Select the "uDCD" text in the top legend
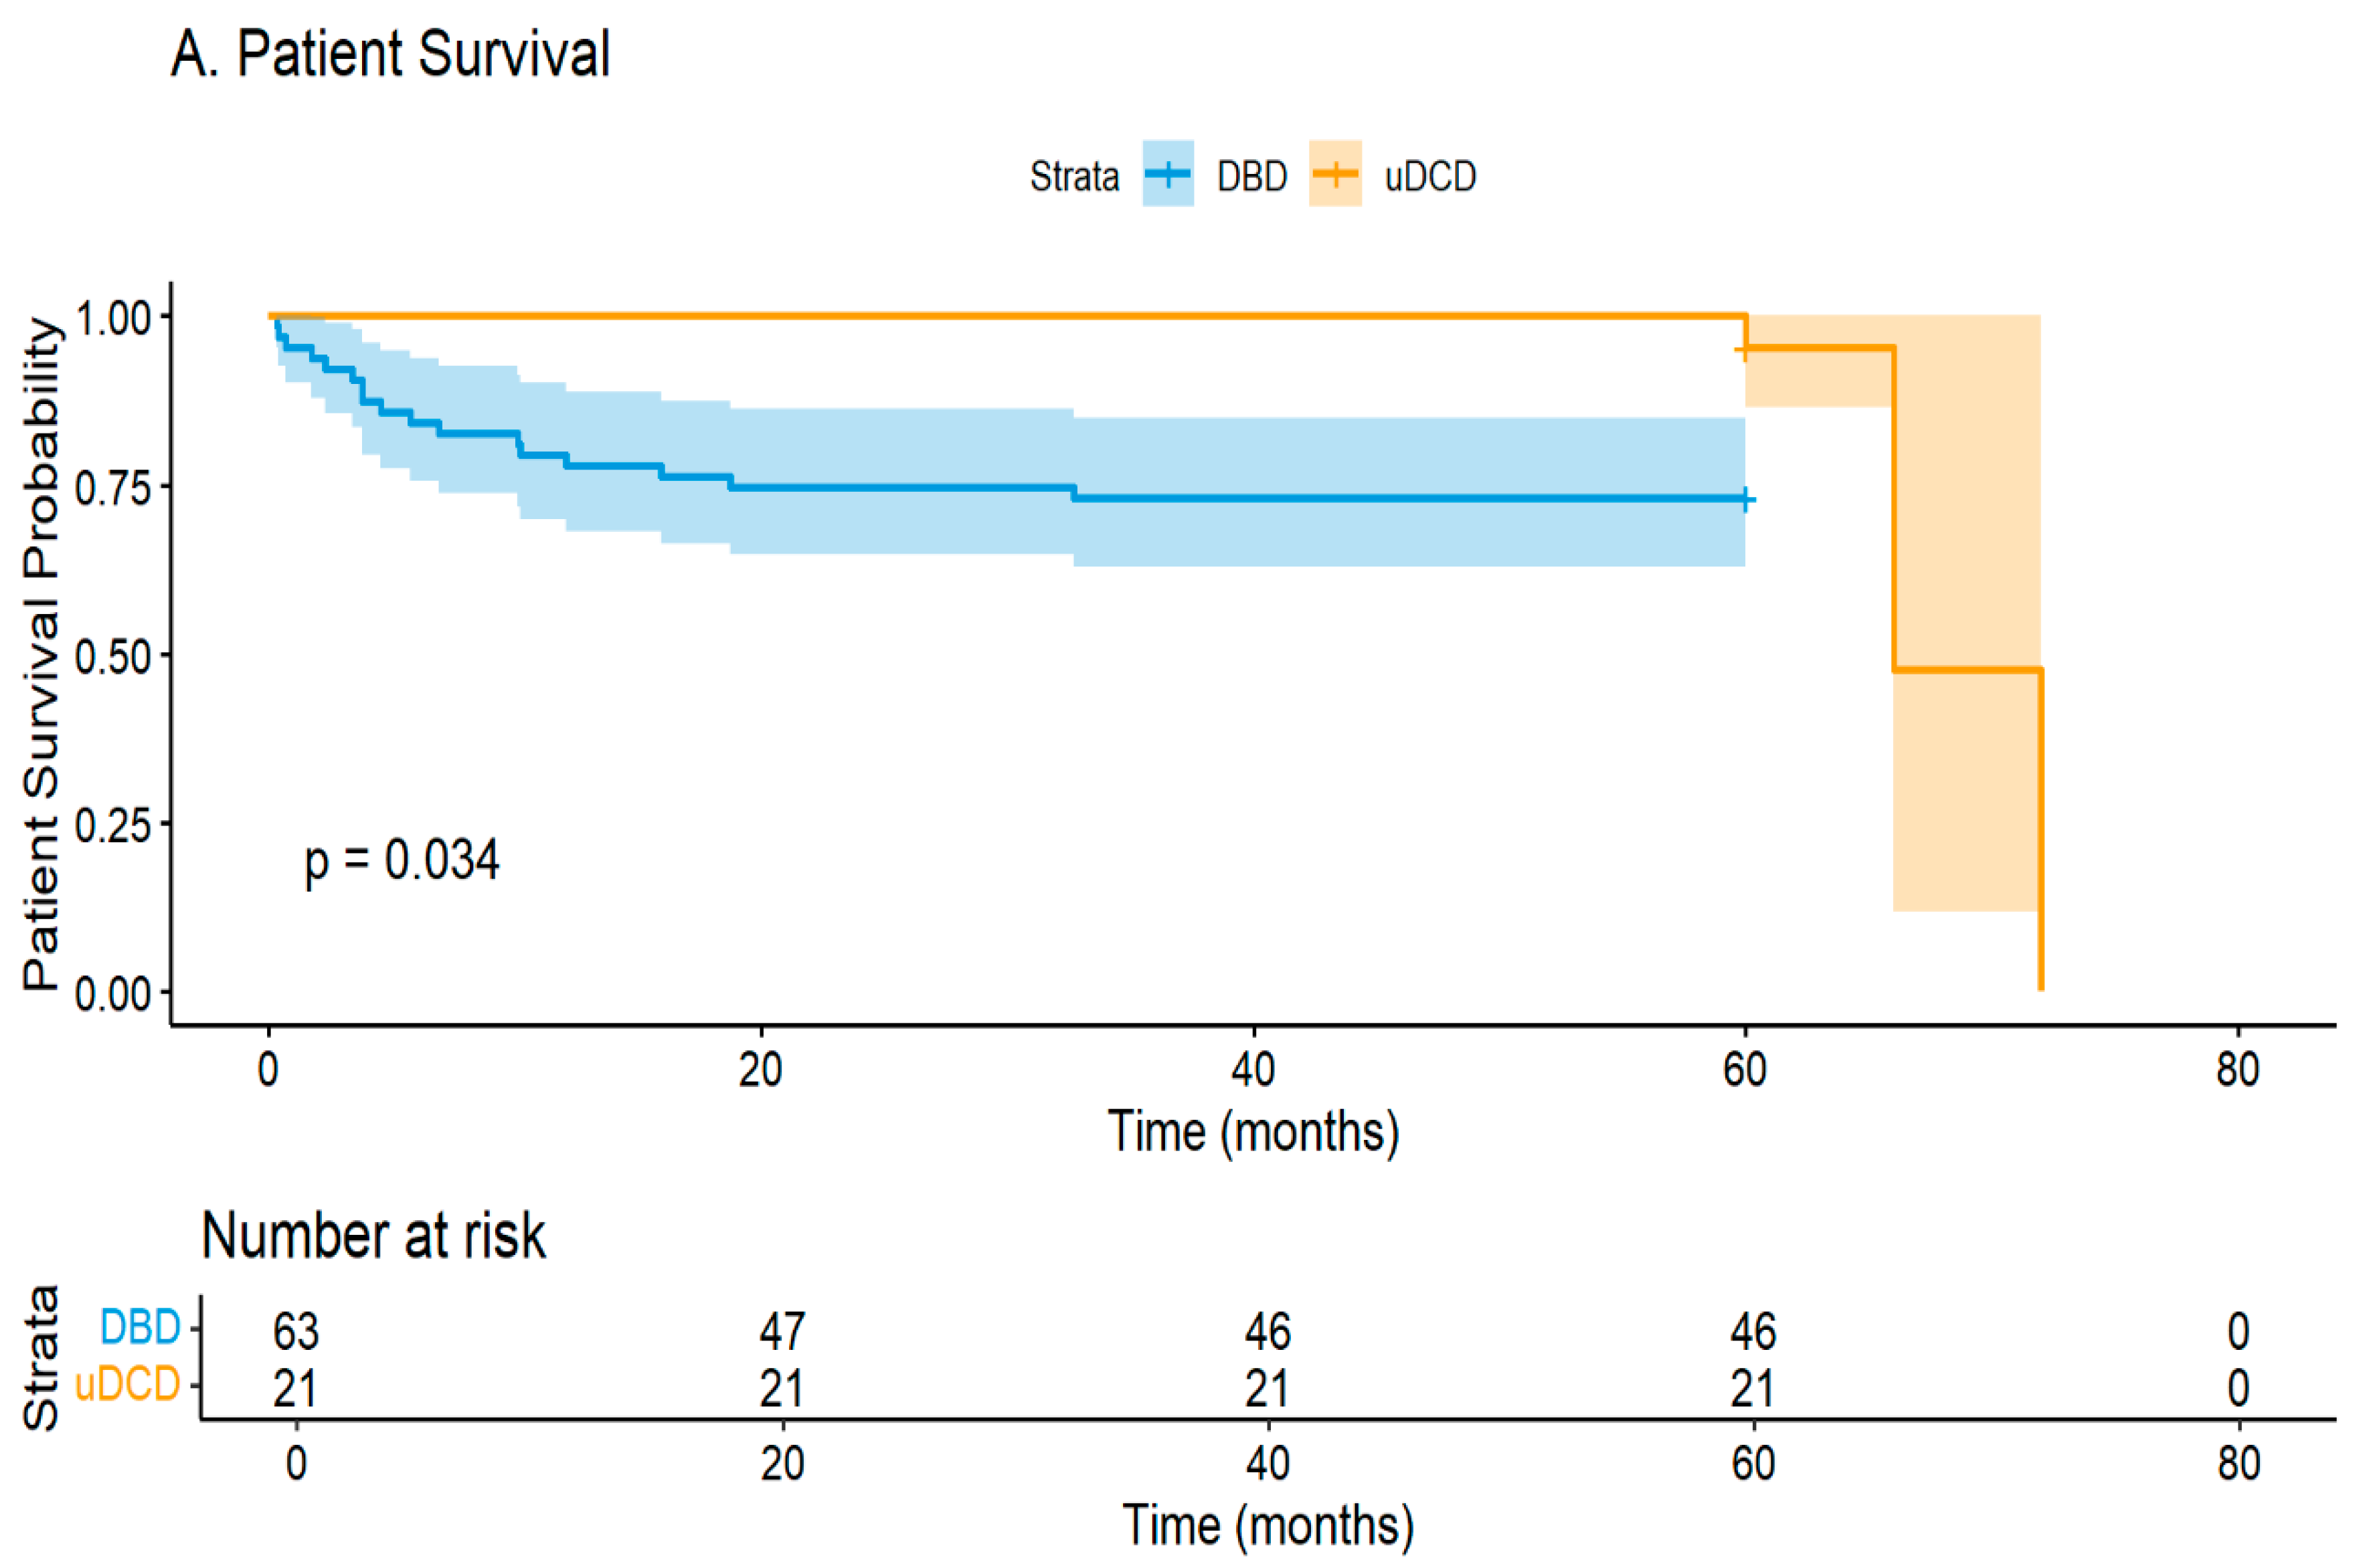2357x1568 pixels. [1429, 177]
